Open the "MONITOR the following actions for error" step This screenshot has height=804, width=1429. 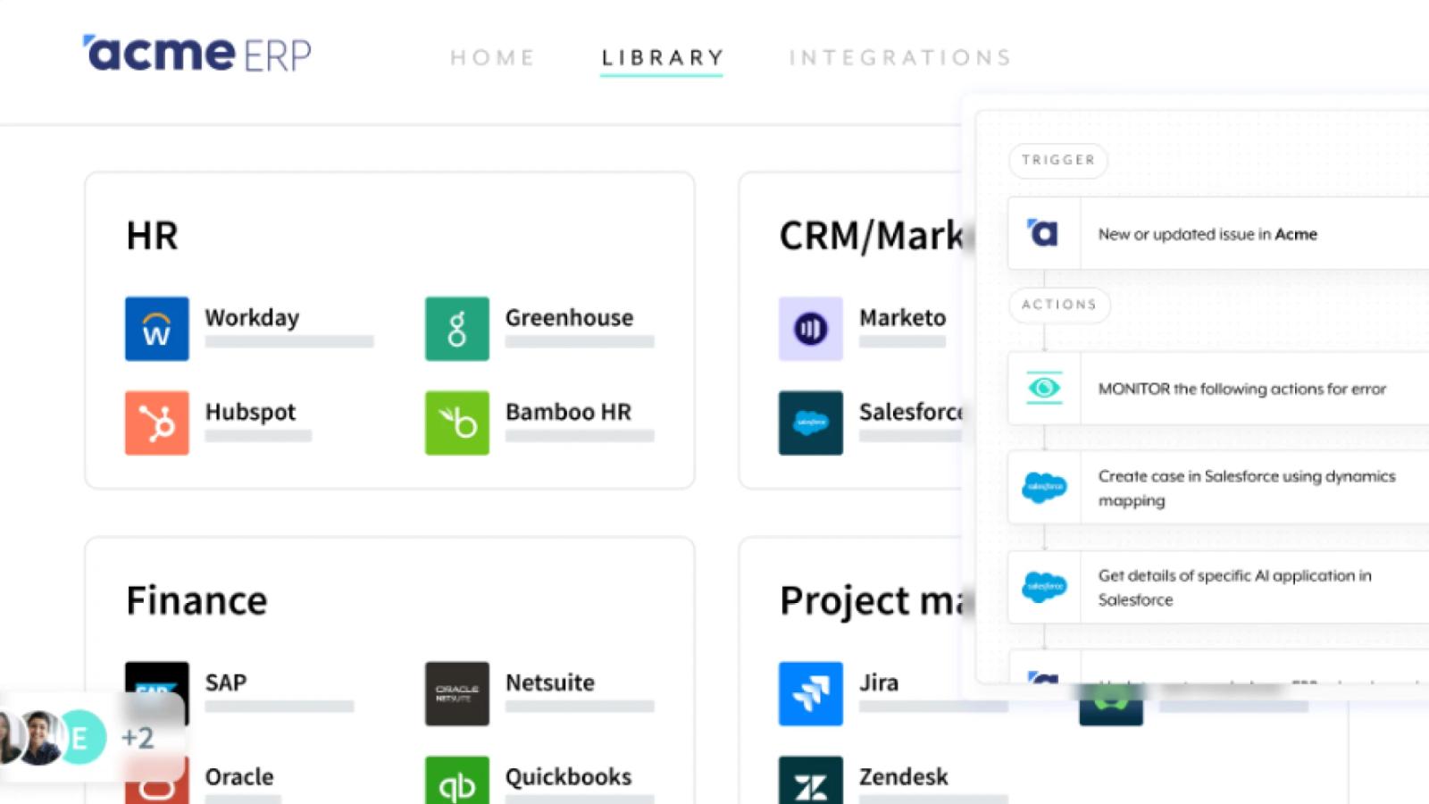[x=1218, y=388]
